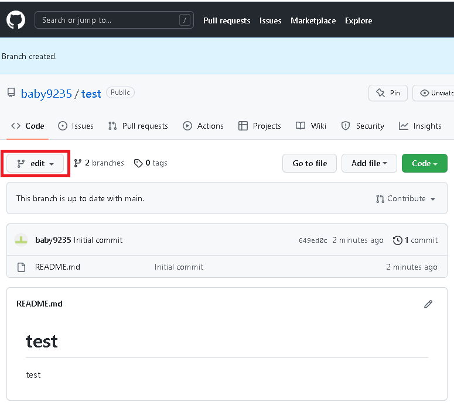Image resolution: width=454 pixels, height=420 pixels.
Task: Open the Actions tab
Action: point(203,126)
